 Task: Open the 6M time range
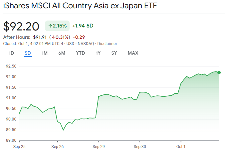point(62,53)
